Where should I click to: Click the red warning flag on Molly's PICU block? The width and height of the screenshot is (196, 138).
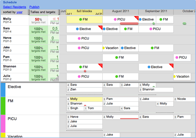click(x=137, y=18)
